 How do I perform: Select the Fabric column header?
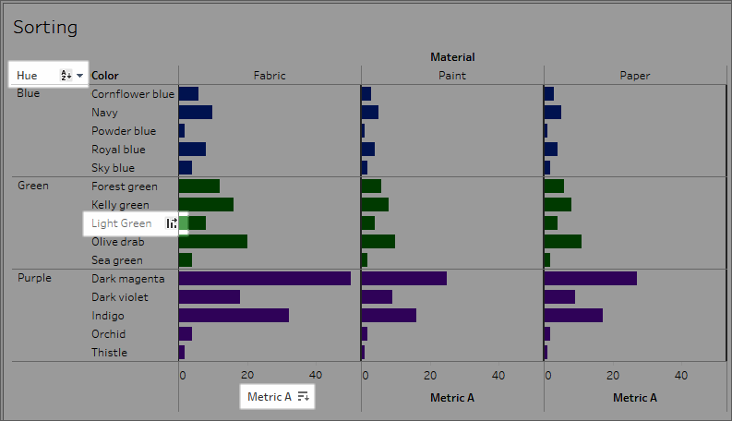(270, 76)
